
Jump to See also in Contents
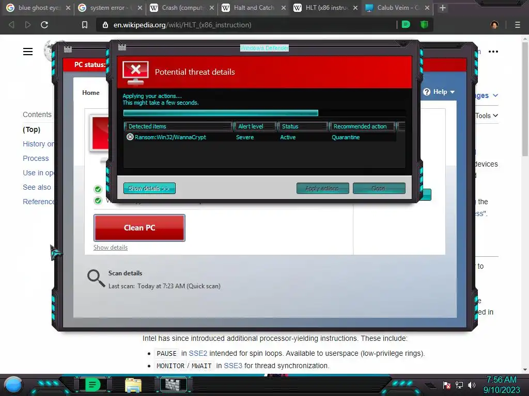tap(37, 187)
